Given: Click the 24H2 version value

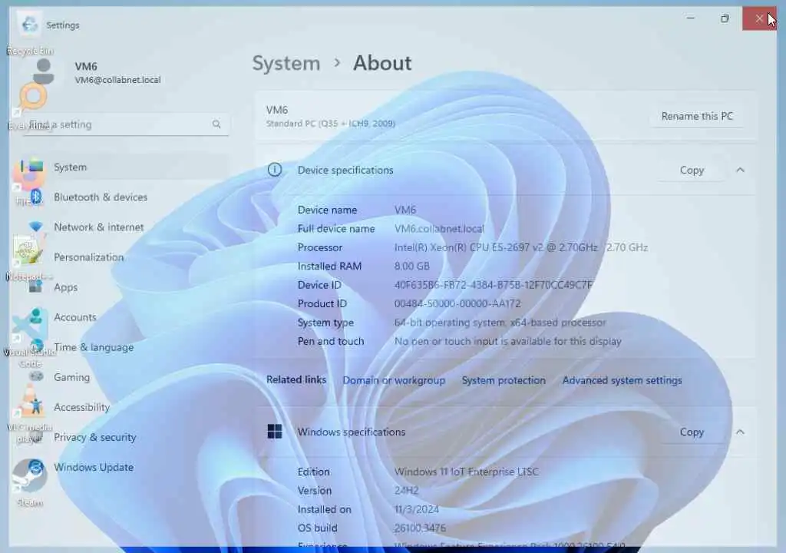Looking at the screenshot, I should (x=406, y=491).
